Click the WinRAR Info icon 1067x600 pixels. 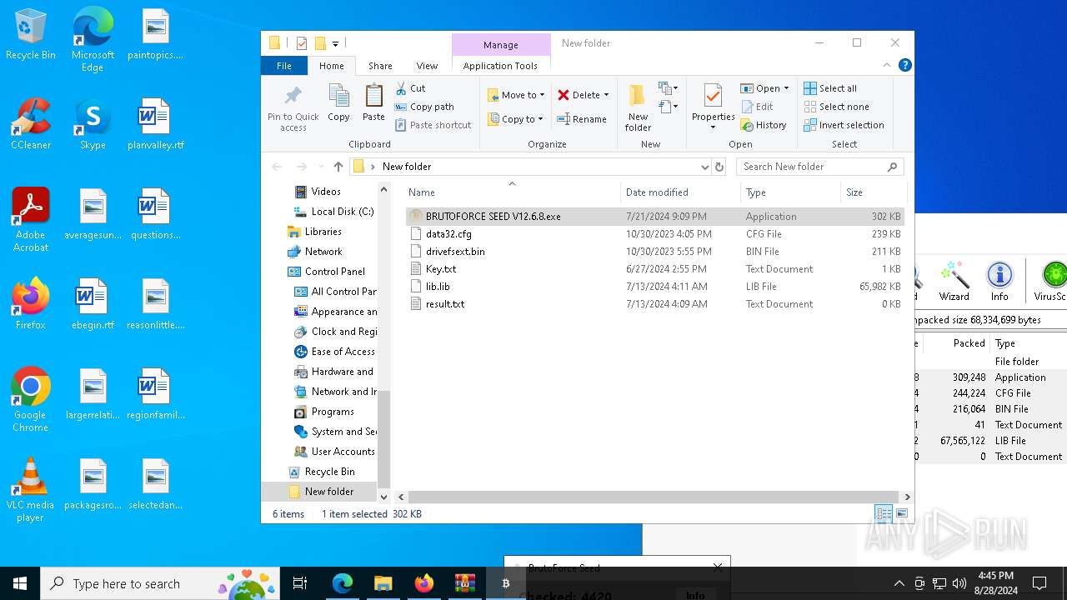pos(999,282)
